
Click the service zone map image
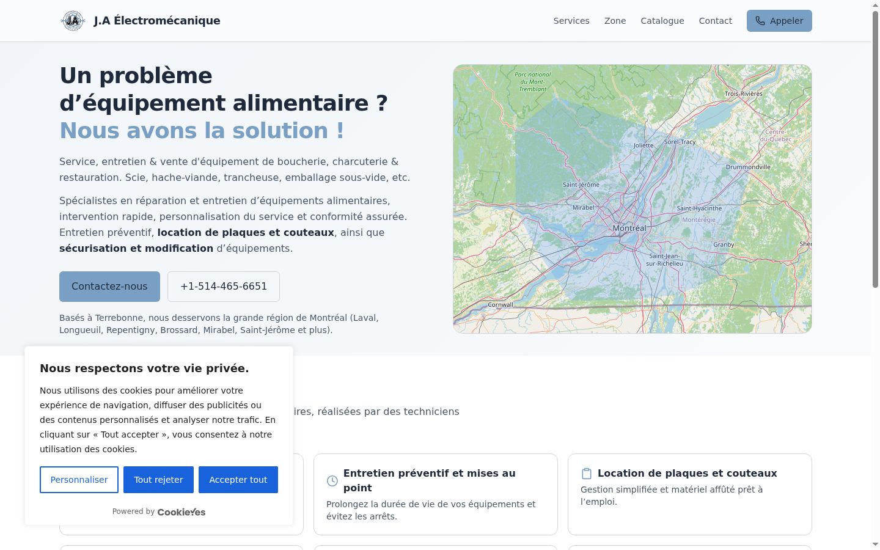coord(632,199)
